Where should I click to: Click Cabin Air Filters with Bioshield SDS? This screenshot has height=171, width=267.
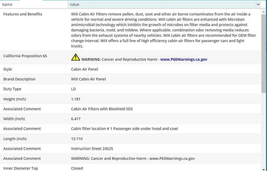click(x=102, y=109)
